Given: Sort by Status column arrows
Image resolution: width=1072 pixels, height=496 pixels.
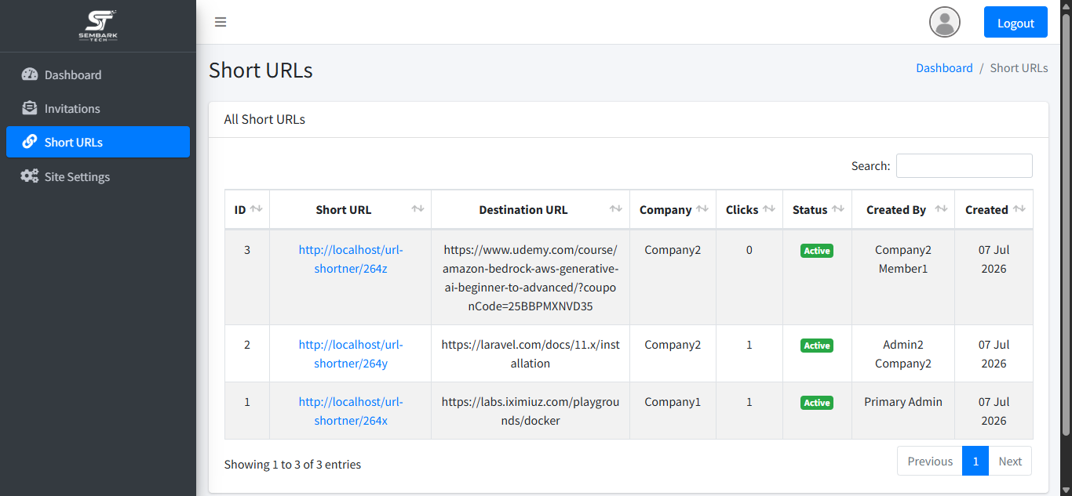Looking at the screenshot, I should point(838,209).
